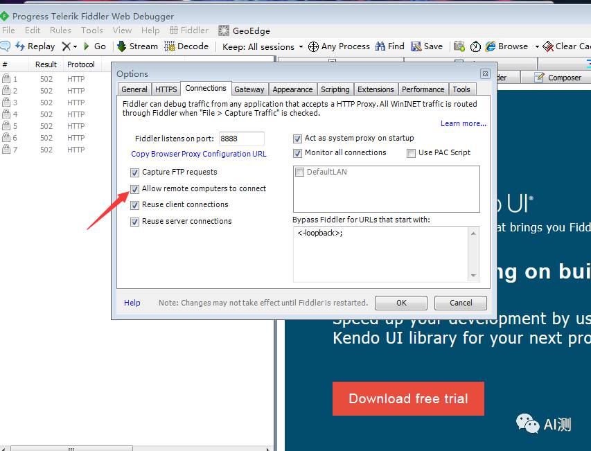Expand the Clear Cache dropdown arrow
The image size is (591, 451).
coord(589,46)
